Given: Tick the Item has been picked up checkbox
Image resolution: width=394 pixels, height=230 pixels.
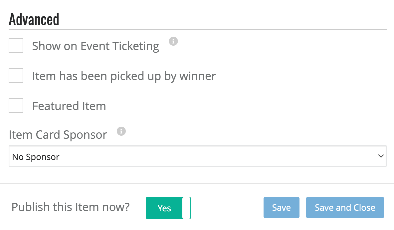Looking at the screenshot, I should click(16, 75).
